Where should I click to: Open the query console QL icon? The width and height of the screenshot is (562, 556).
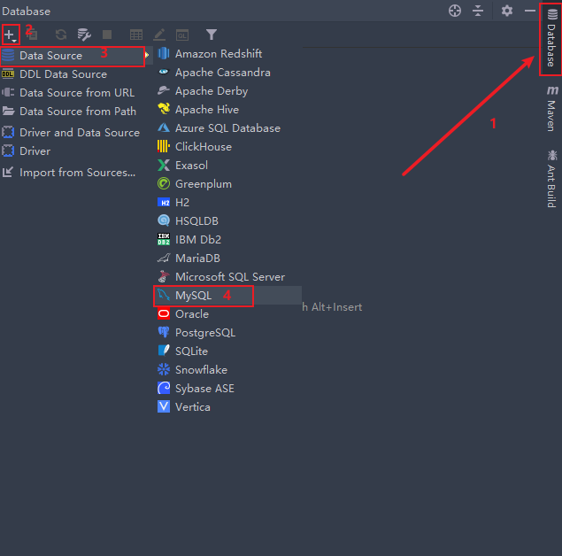182,35
